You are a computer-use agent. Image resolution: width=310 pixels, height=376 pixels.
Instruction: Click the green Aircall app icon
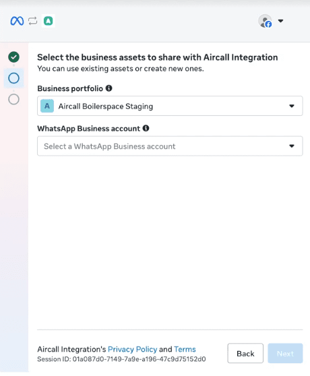pyautogui.click(x=49, y=21)
